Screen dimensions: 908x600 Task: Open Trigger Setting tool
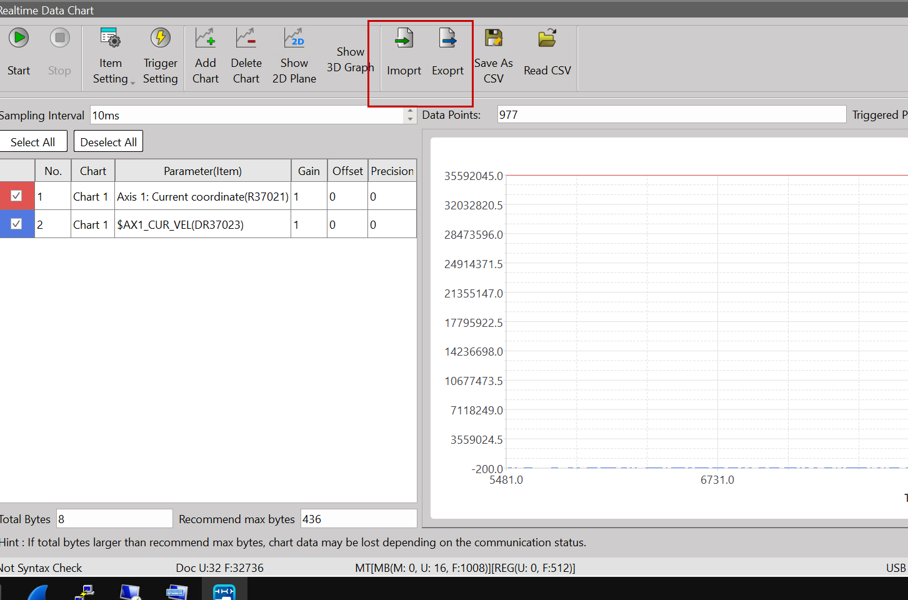(160, 39)
